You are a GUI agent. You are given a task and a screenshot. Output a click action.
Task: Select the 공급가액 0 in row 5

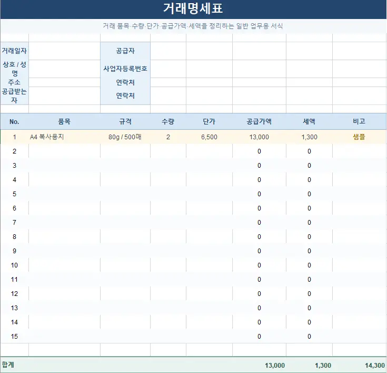click(259, 194)
